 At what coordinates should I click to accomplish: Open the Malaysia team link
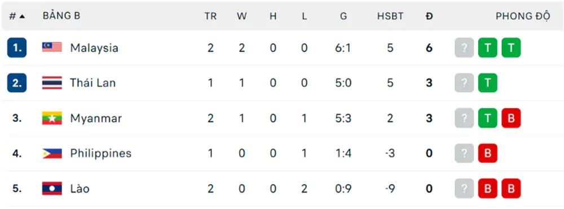[94, 47]
